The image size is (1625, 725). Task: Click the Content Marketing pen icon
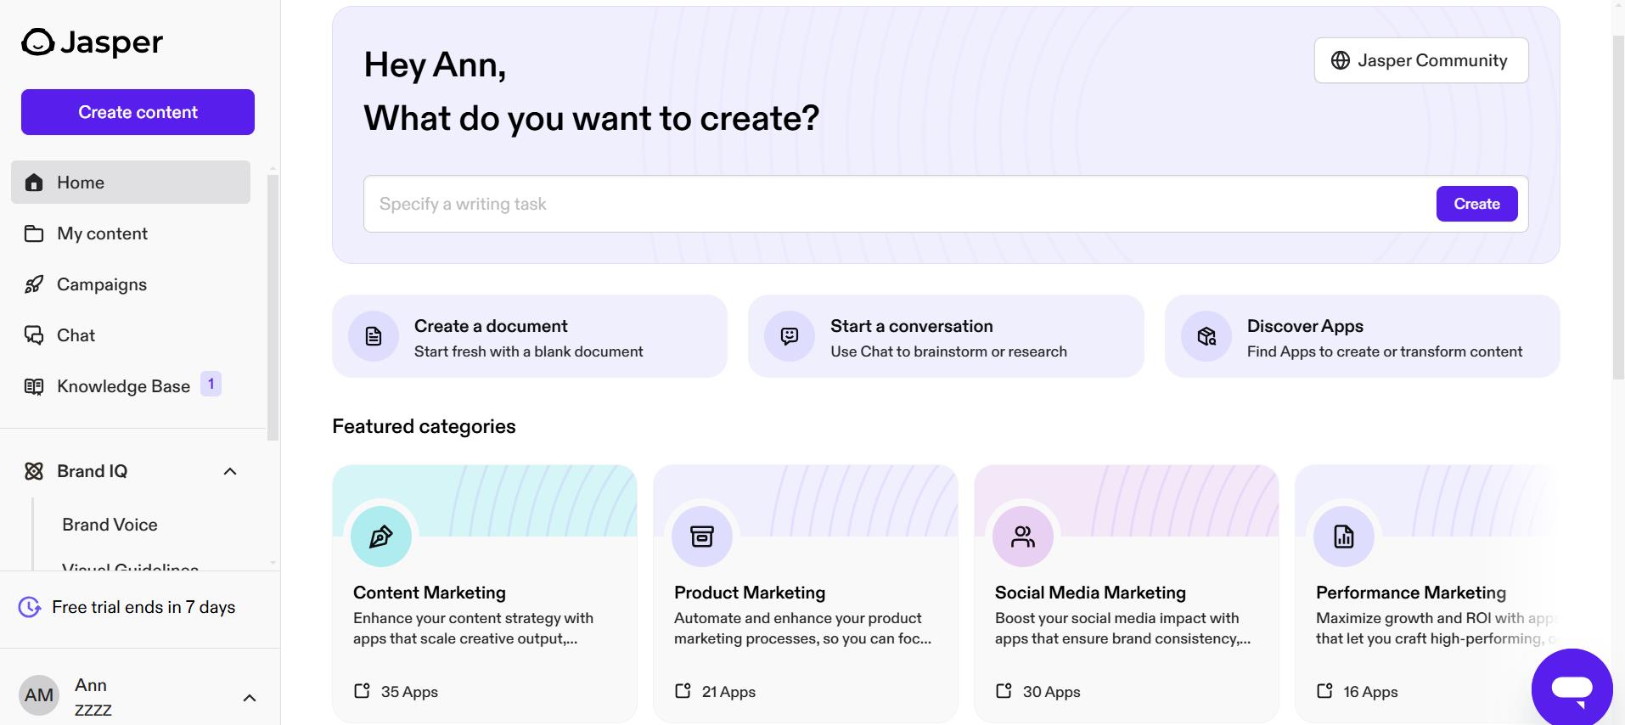pos(381,537)
